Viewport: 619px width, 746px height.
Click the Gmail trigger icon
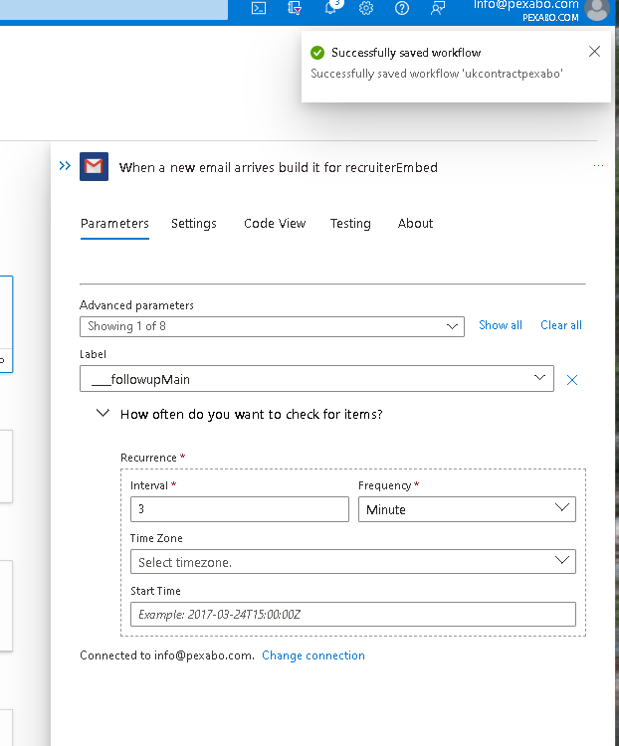coord(94,166)
